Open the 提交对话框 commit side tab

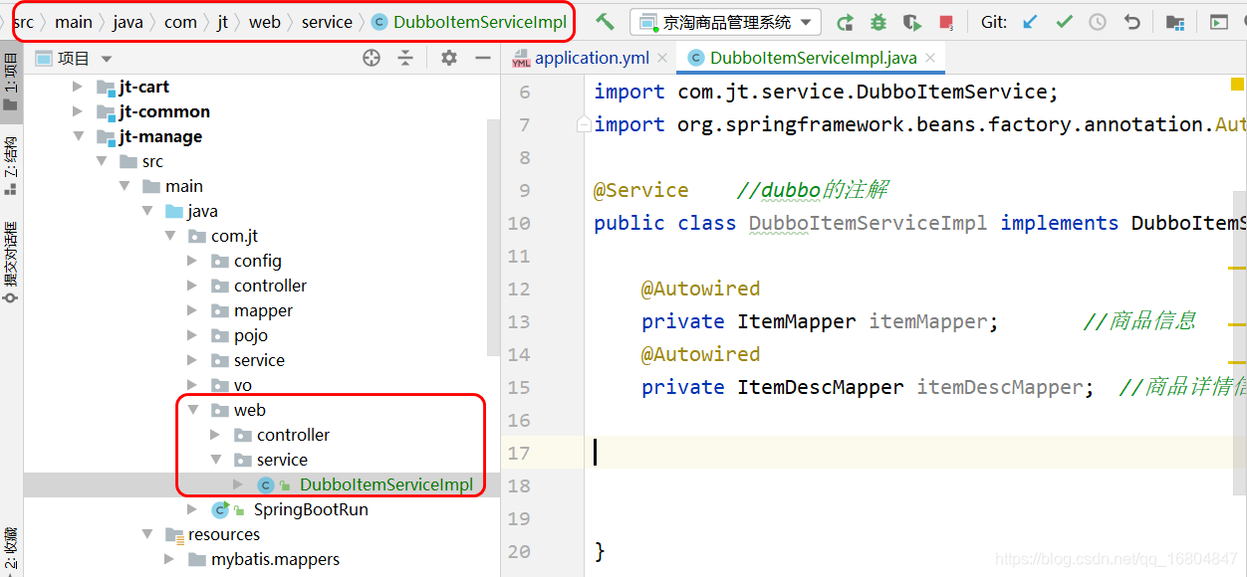11,263
